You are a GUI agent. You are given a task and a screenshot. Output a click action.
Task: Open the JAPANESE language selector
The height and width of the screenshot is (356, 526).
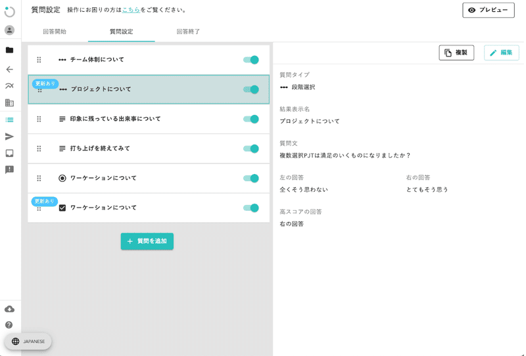[28, 342]
